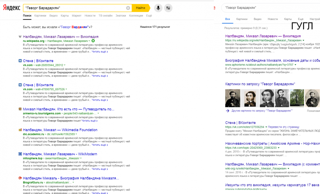Click the first portrait thumbnail in Google images
The height and width of the screenshot is (194, 320).
[x=233, y=98]
